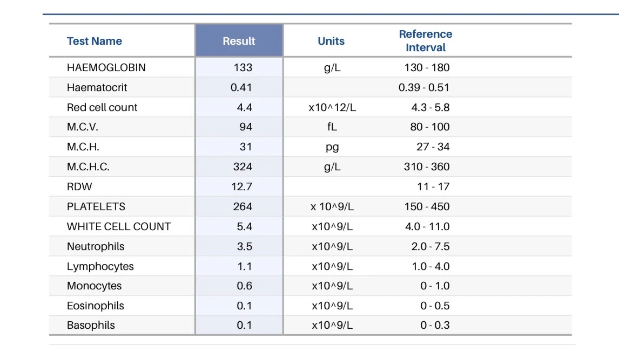
Task: Select the M.C.V. result value 94
Action: click(246, 127)
